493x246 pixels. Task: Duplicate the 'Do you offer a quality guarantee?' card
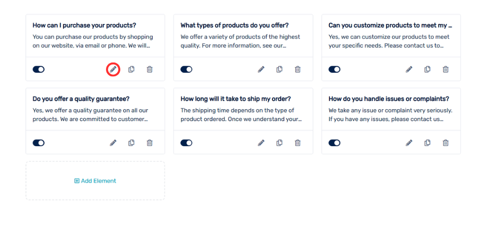132,143
